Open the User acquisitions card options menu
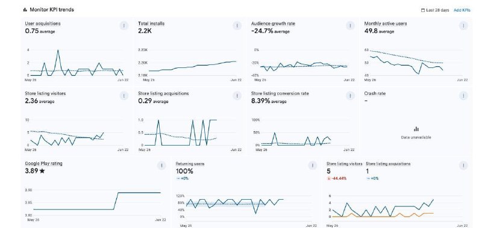 pyautogui.click(x=124, y=26)
